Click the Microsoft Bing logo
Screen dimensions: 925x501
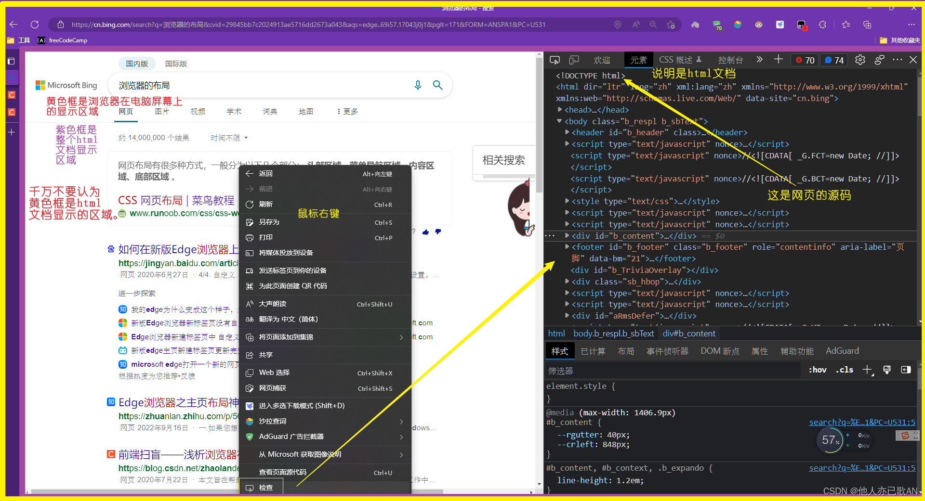pyautogui.click(x=66, y=85)
